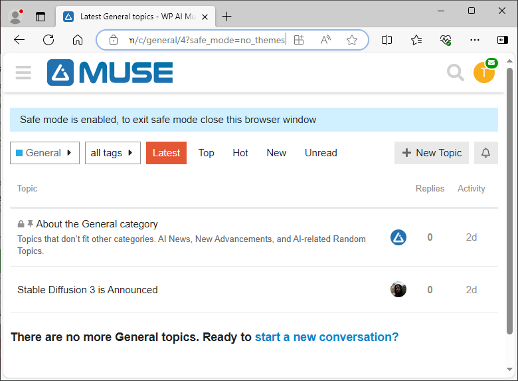518x381 pixels.
Task: Open Stable Diffusion 3 is Announced topic
Action: 88,290
